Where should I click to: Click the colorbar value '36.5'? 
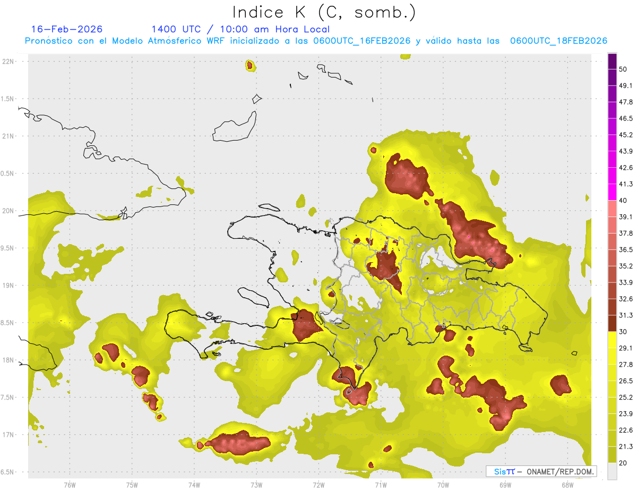click(625, 249)
